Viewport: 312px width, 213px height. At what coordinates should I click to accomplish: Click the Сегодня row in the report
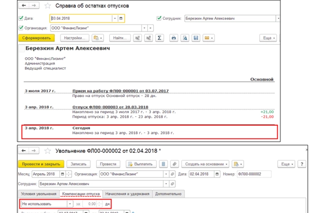[150, 132]
